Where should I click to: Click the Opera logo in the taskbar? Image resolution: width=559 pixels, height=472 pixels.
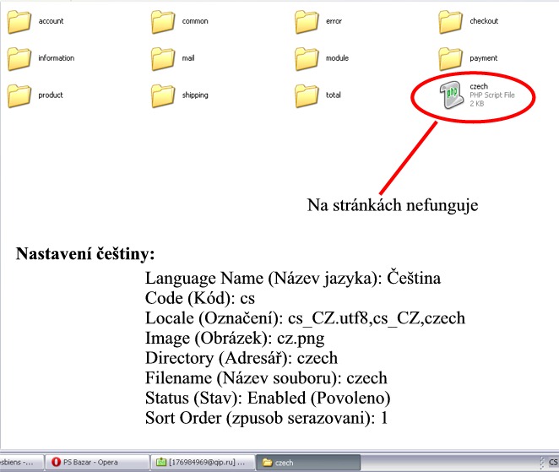(x=56, y=462)
